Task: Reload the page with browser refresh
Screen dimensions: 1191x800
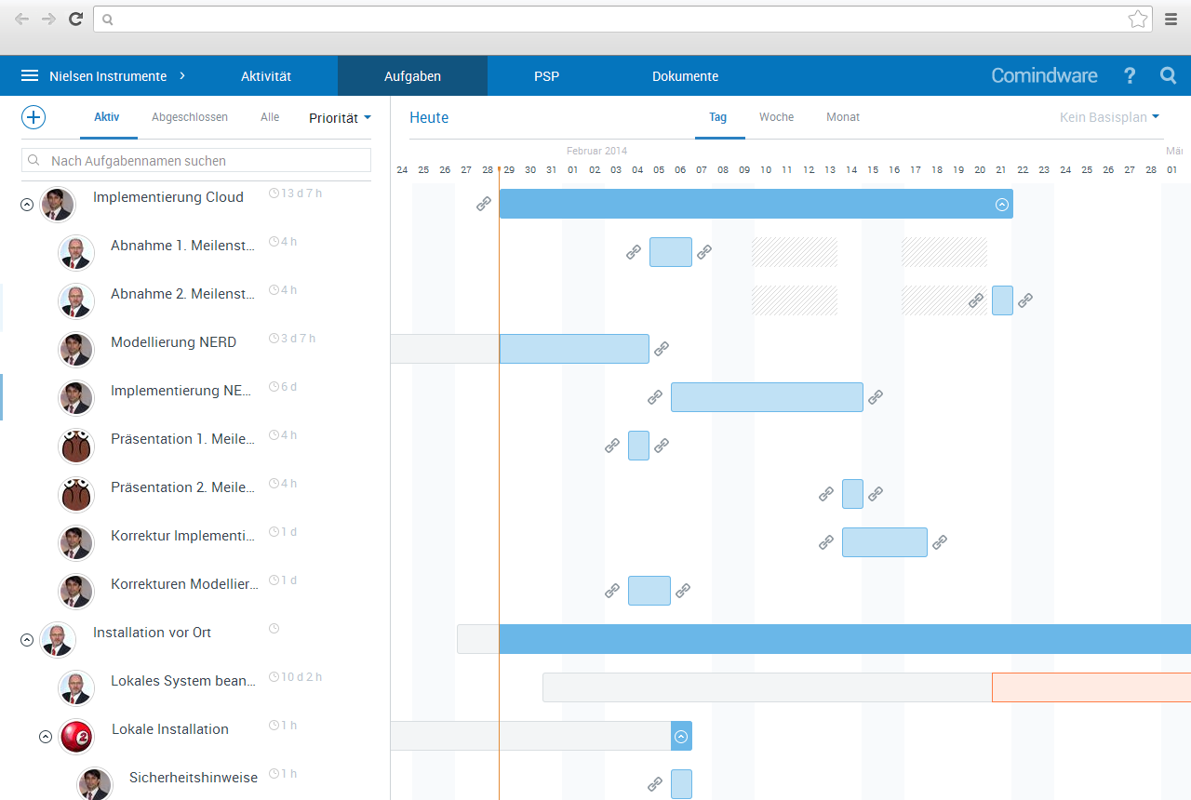Action: (75, 19)
